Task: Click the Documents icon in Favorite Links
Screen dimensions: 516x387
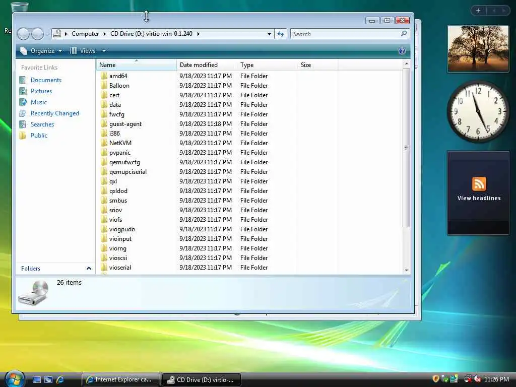Action: pos(23,80)
